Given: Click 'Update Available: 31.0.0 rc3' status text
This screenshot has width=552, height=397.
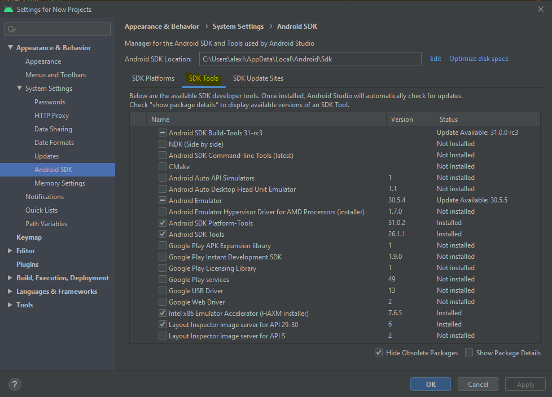Looking at the screenshot, I should (477, 133).
